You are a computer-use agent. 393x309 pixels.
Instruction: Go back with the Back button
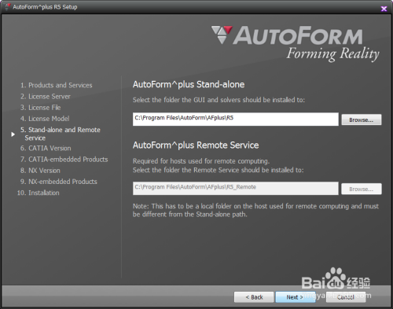254,297
